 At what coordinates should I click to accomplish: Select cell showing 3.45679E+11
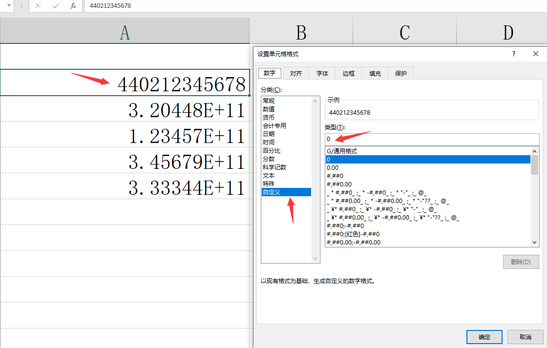pos(125,161)
